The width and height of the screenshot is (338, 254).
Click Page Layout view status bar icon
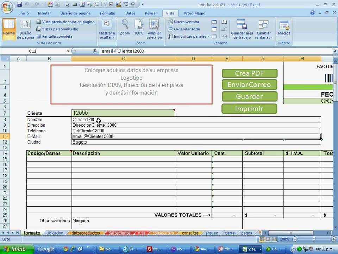(x=268, y=239)
